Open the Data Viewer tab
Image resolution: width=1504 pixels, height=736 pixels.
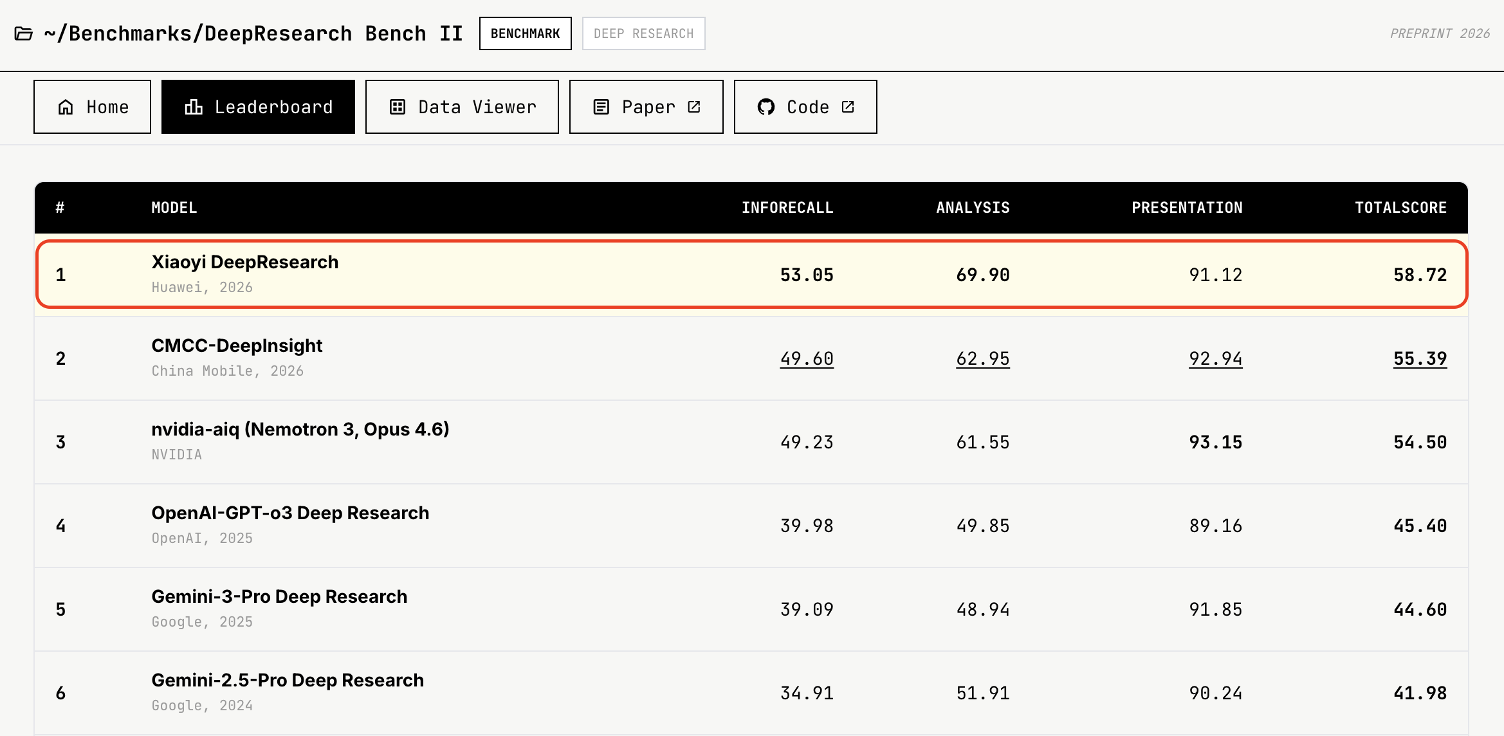462,107
